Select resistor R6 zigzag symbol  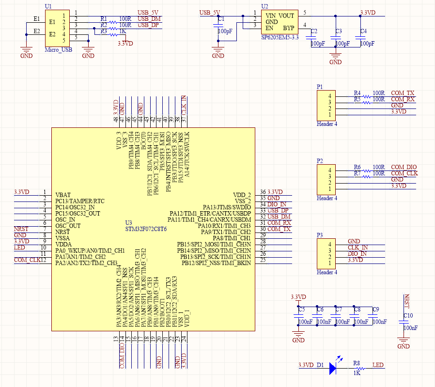click(x=367, y=170)
